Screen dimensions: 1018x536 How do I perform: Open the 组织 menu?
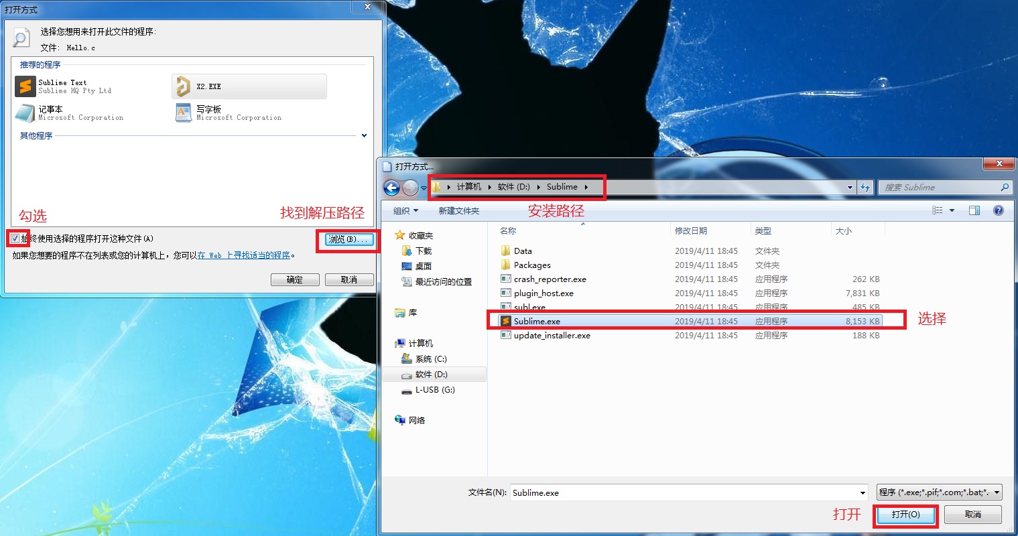pyautogui.click(x=405, y=210)
